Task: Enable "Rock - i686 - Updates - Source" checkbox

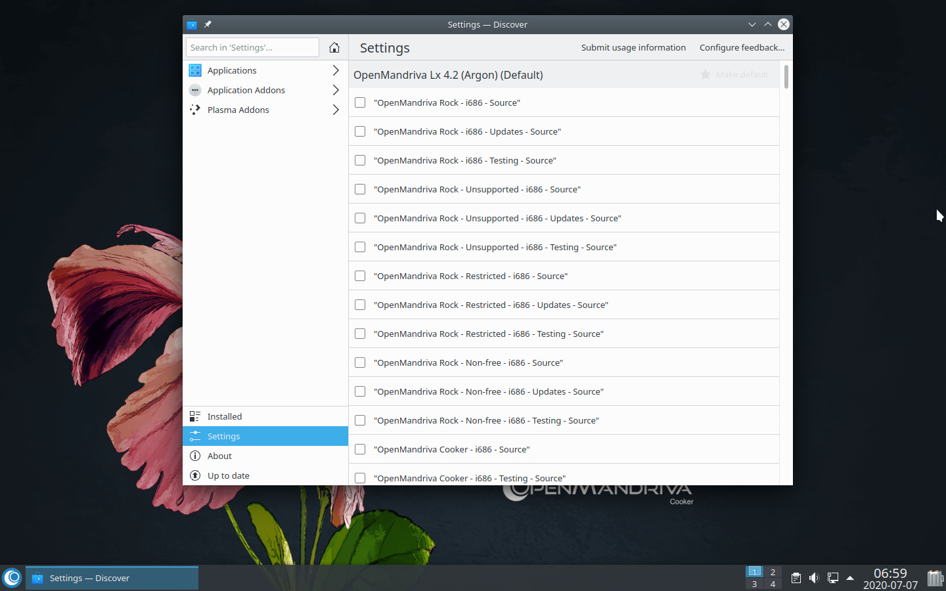Action: 360,131
